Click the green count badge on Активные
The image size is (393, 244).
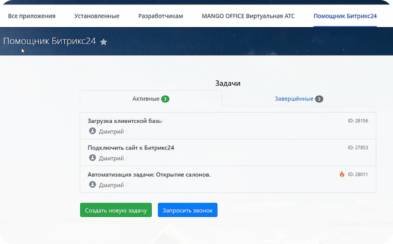pyautogui.click(x=165, y=99)
